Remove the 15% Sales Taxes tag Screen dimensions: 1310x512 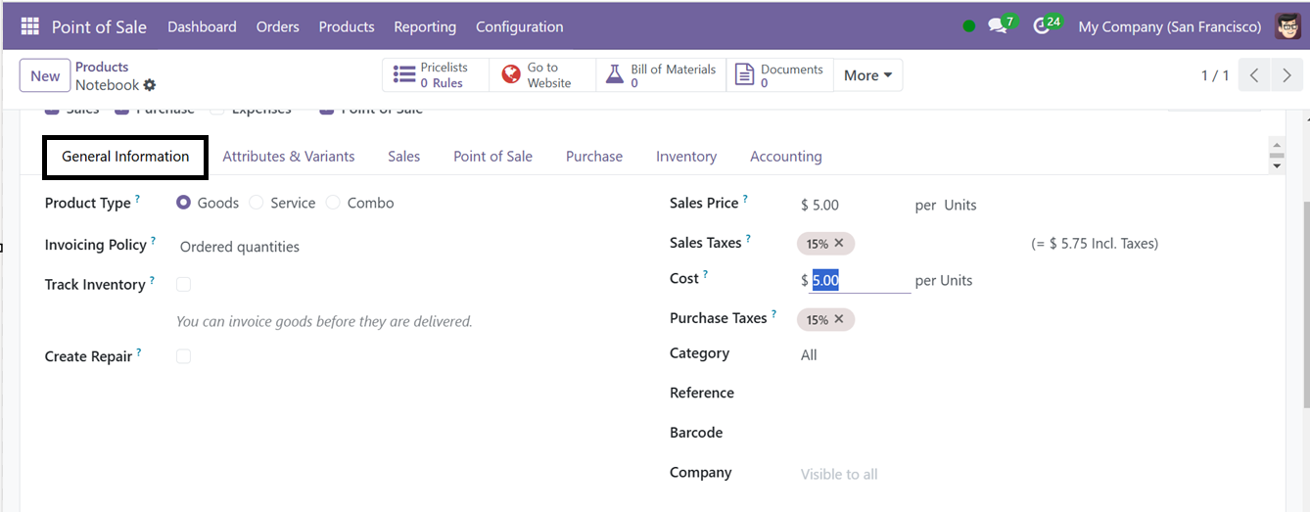pyautogui.click(x=839, y=243)
